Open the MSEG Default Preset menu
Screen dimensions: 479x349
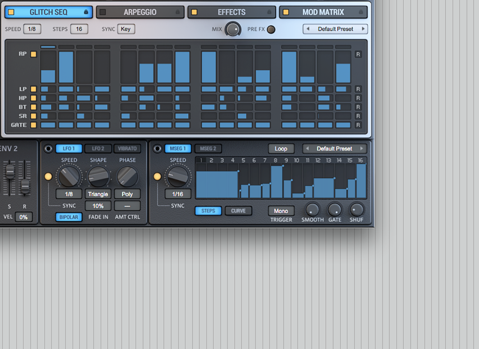click(334, 149)
